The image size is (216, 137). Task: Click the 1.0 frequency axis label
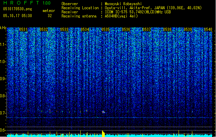pyautogui.click(x=3, y=62)
